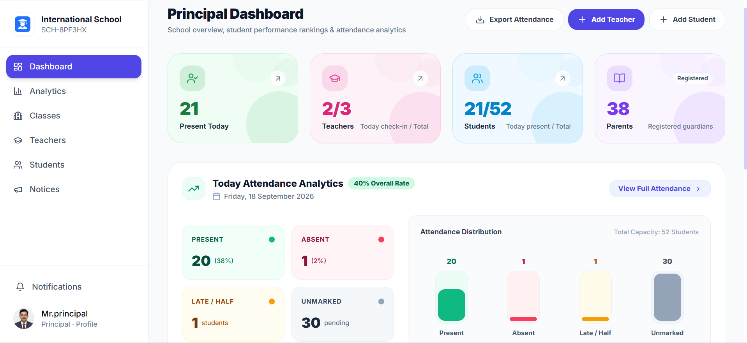Viewport: 747px width, 343px height.
Task: Click the Add Teacher button
Action: pyautogui.click(x=606, y=19)
